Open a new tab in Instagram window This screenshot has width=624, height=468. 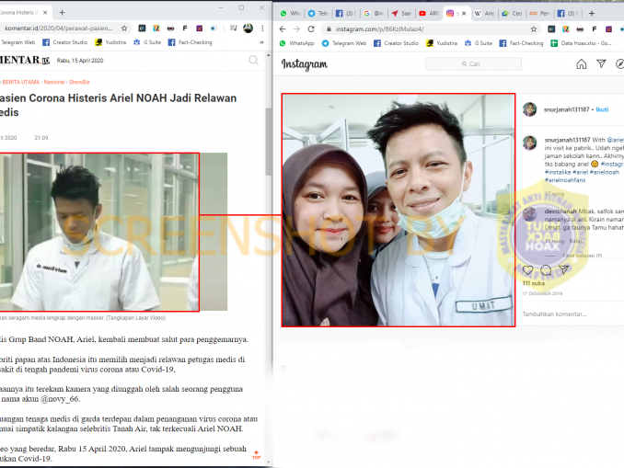point(592,14)
